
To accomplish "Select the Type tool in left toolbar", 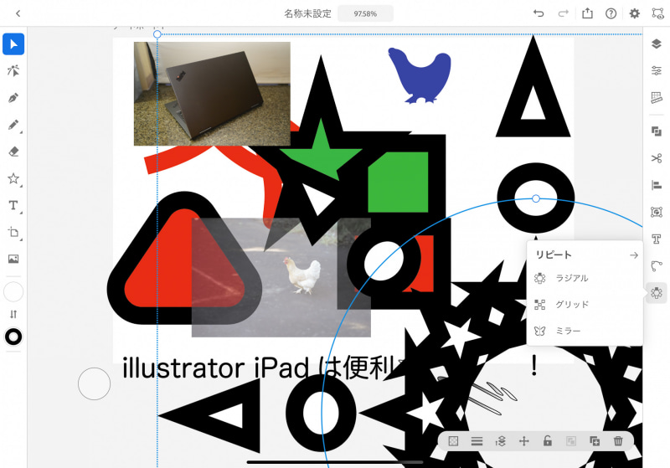I will [x=13, y=205].
